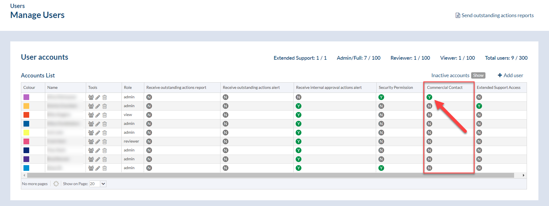
Task: Click the Reviewer: 1 / 100 count text
Action: tap(410, 58)
